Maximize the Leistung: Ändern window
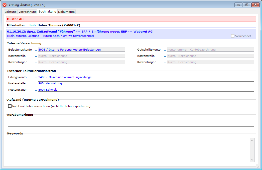The width and height of the screenshot is (262, 170). pos(247,5)
